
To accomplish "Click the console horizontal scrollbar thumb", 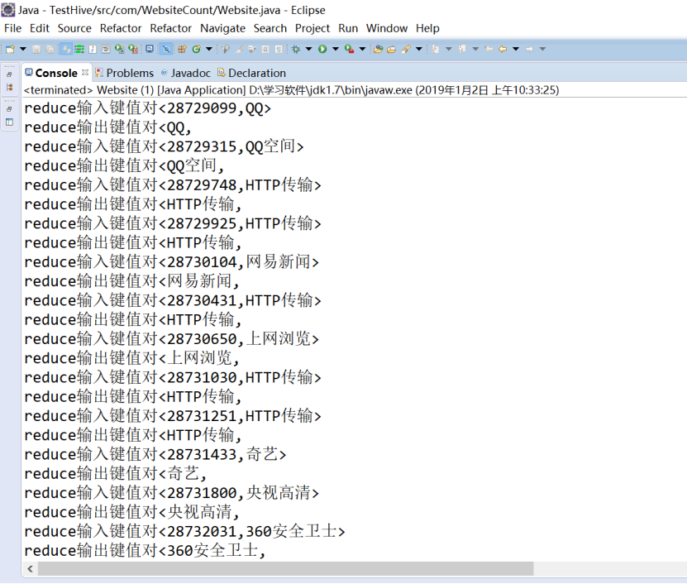I will coord(286,569).
